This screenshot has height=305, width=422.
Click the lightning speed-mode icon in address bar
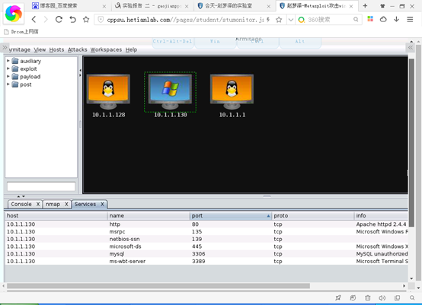(x=268, y=19)
